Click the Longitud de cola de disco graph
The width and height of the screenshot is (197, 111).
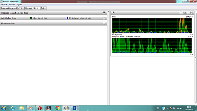(152, 45)
